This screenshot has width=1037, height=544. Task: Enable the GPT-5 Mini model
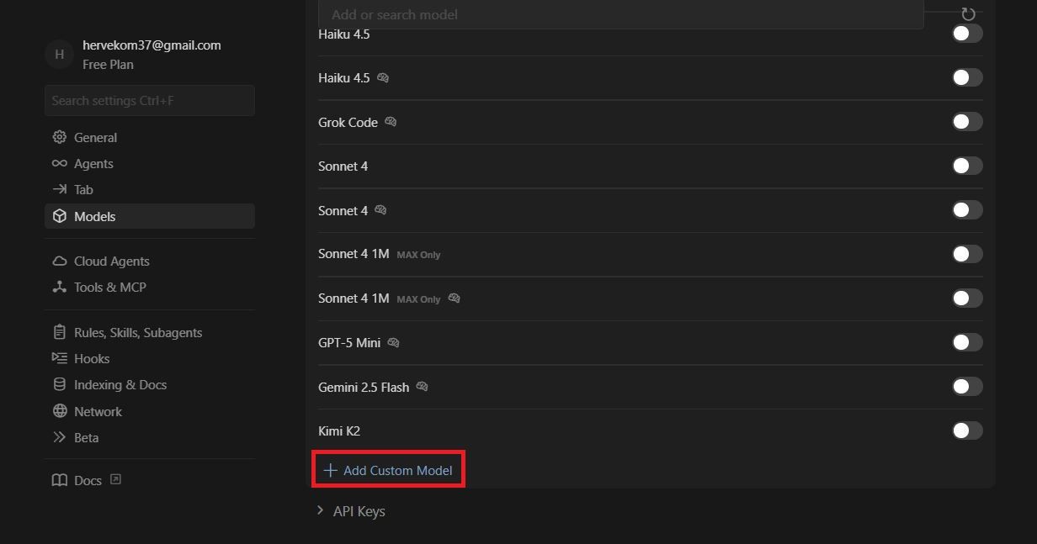click(x=967, y=342)
